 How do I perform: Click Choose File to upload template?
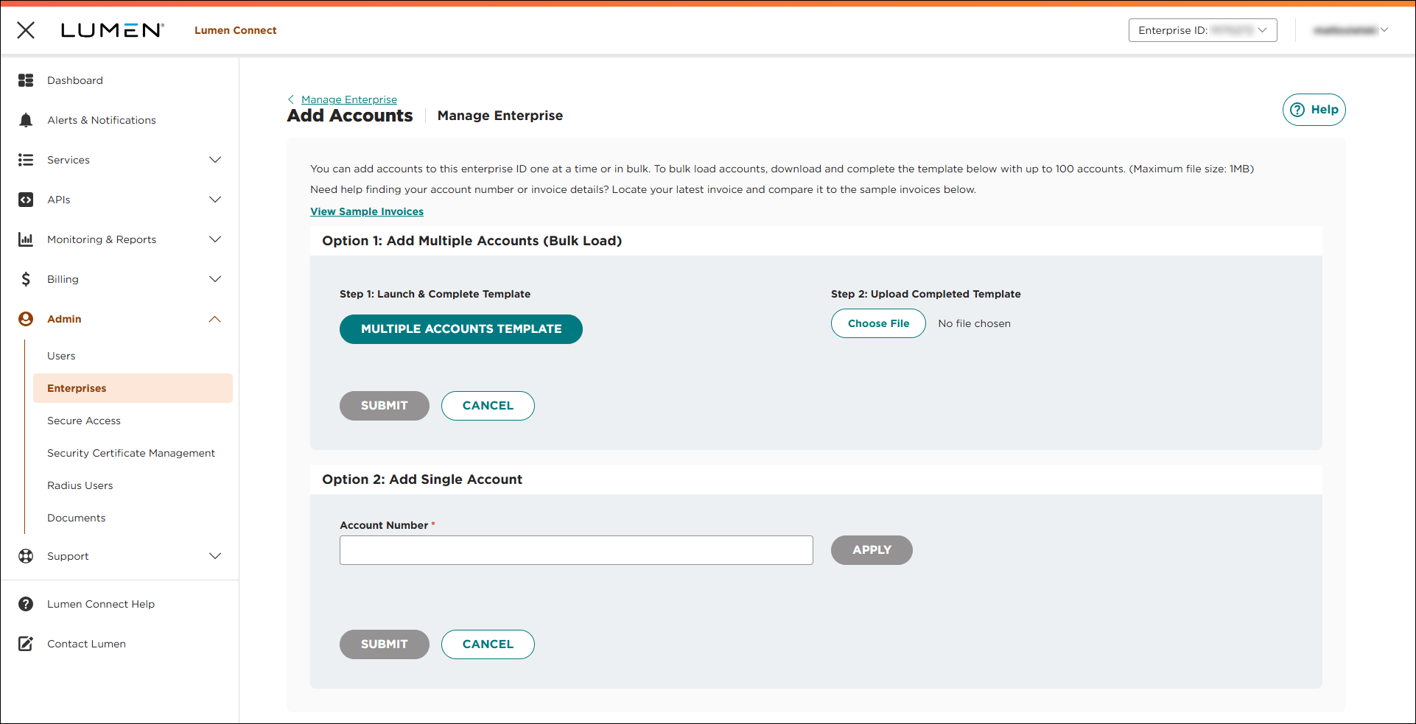coord(877,323)
